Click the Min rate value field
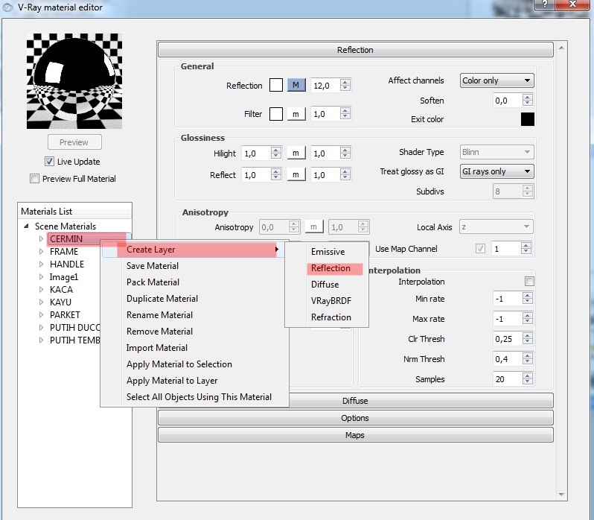The height and width of the screenshot is (520, 594). pyautogui.click(x=508, y=299)
